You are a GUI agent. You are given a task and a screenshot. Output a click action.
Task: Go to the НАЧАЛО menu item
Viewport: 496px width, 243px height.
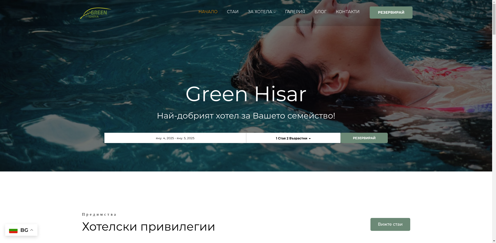pos(208,12)
